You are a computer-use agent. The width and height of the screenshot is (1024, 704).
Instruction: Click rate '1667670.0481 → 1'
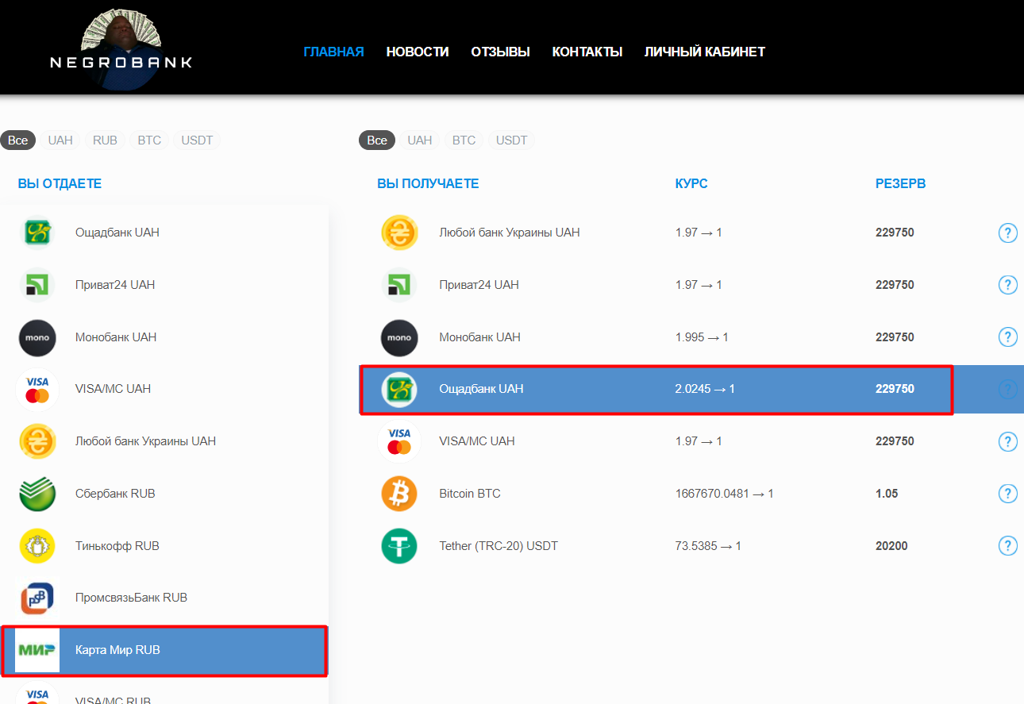pos(725,494)
